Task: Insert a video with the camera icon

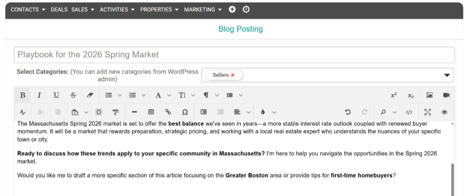Action: tap(446, 95)
